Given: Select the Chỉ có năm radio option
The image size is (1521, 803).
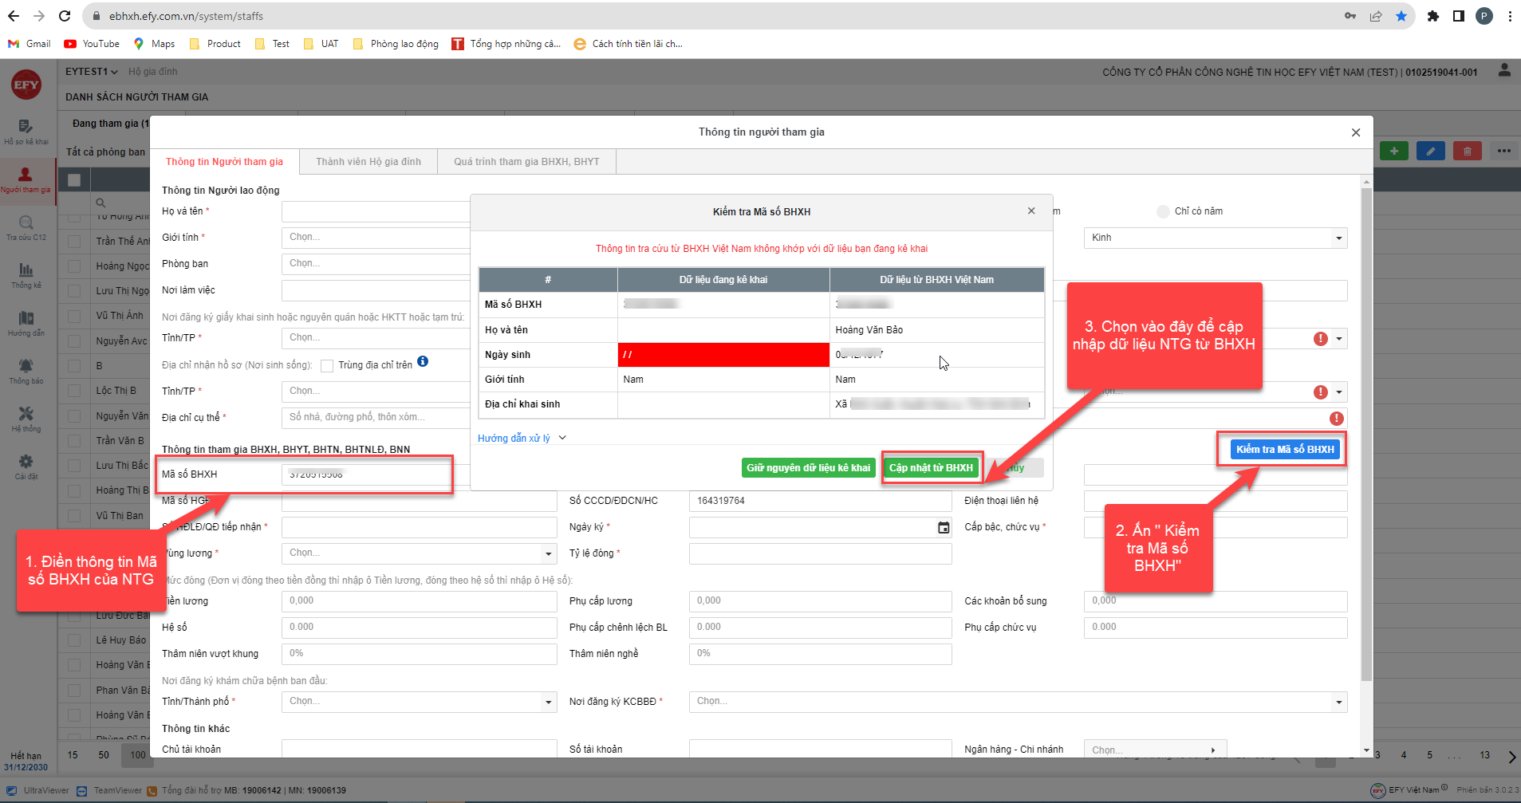Looking at the screenshot, I should tap(1163, 211).
